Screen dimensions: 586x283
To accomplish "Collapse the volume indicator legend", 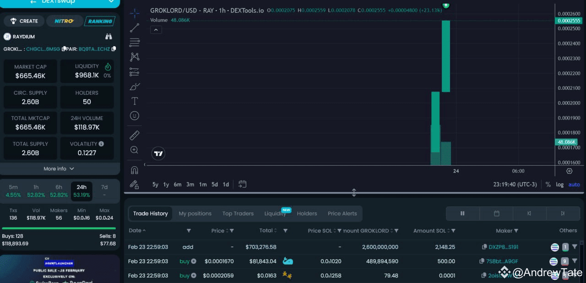I will pyautogui.click(x=156, y=30).
